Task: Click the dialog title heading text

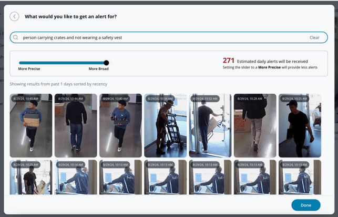Action: 70,16
